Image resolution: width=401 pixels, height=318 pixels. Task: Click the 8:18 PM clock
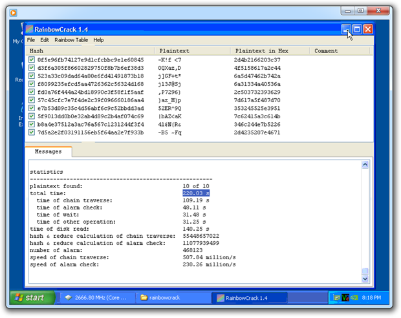coord(372,297)
